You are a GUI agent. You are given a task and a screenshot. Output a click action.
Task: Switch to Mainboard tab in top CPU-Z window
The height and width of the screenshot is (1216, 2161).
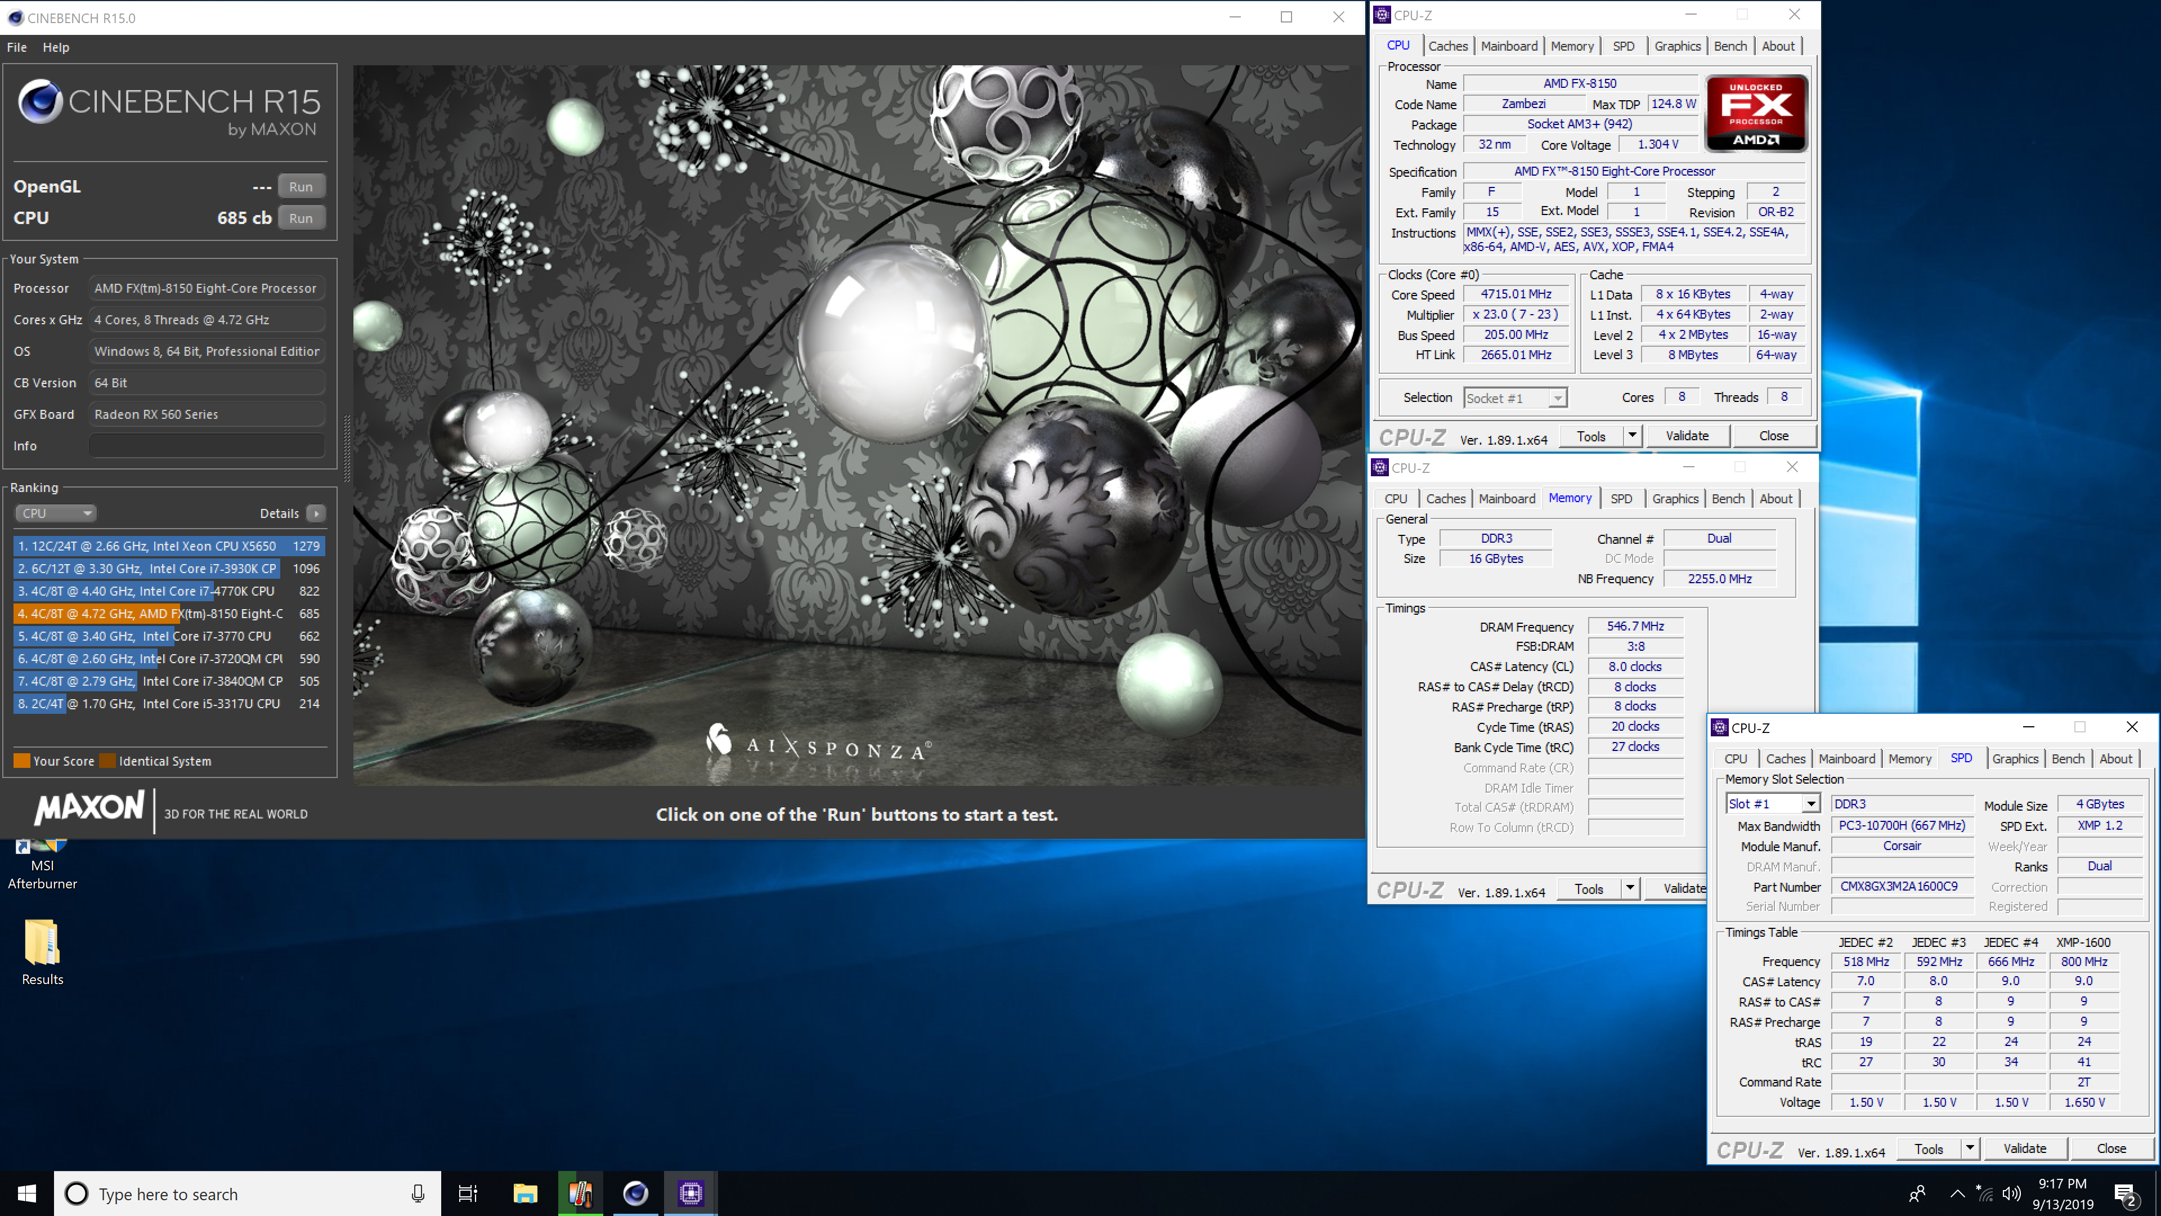coord(1509,46)
